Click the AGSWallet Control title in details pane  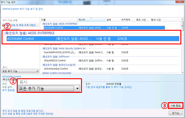click(11, 76)
